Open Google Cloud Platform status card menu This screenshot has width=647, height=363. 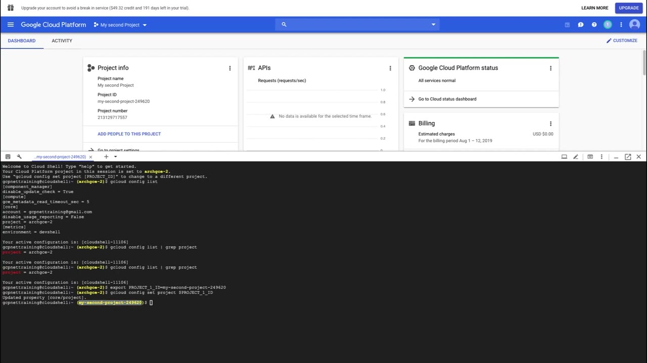550,68
